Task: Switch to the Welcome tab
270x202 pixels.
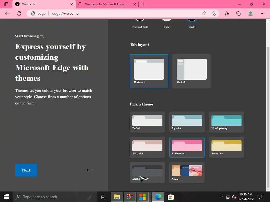Action: [44, 4]
